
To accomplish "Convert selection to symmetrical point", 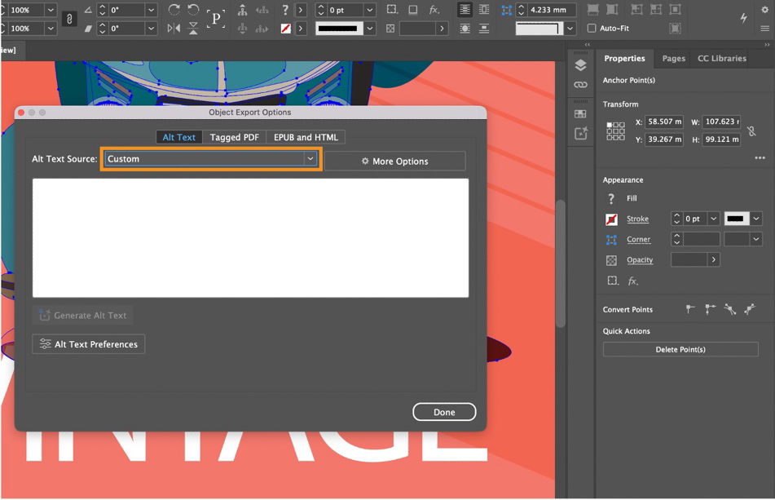I will click(750, 310).
